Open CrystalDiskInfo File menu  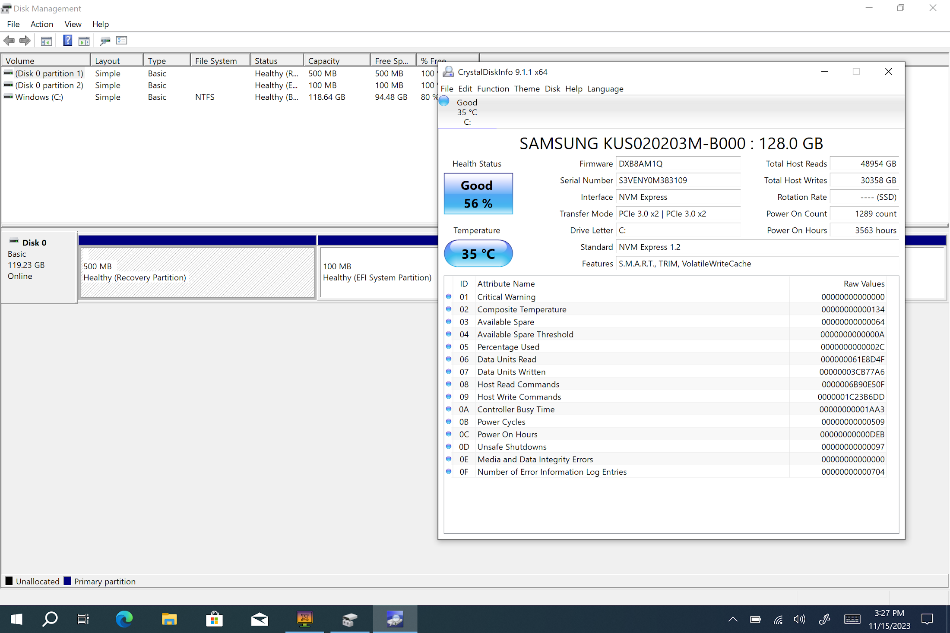click(447, 88)
